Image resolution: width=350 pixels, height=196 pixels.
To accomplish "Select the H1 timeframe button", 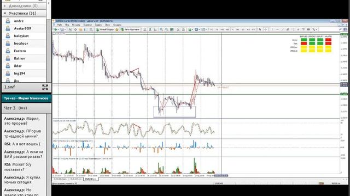I will pos(233,29).
